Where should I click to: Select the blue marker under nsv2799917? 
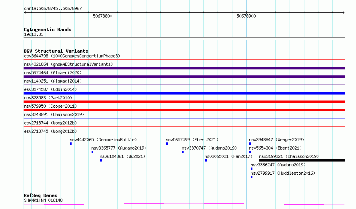252,177
